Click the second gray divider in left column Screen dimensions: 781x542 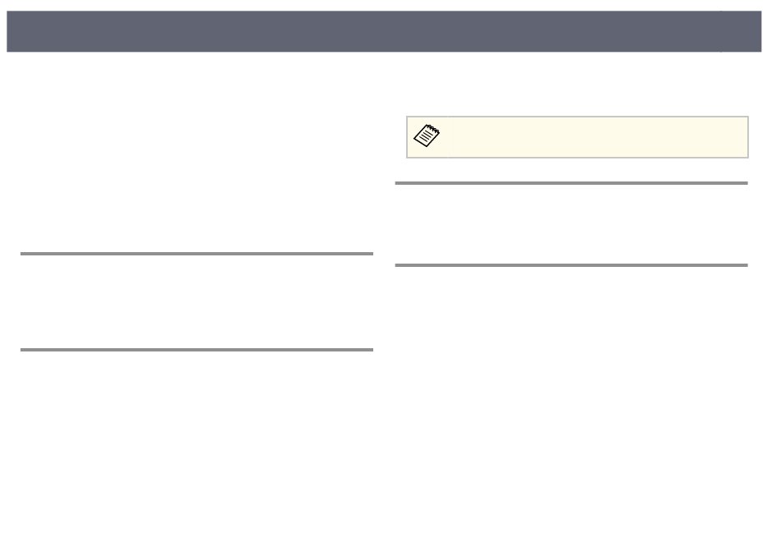[x=196, y=350]
